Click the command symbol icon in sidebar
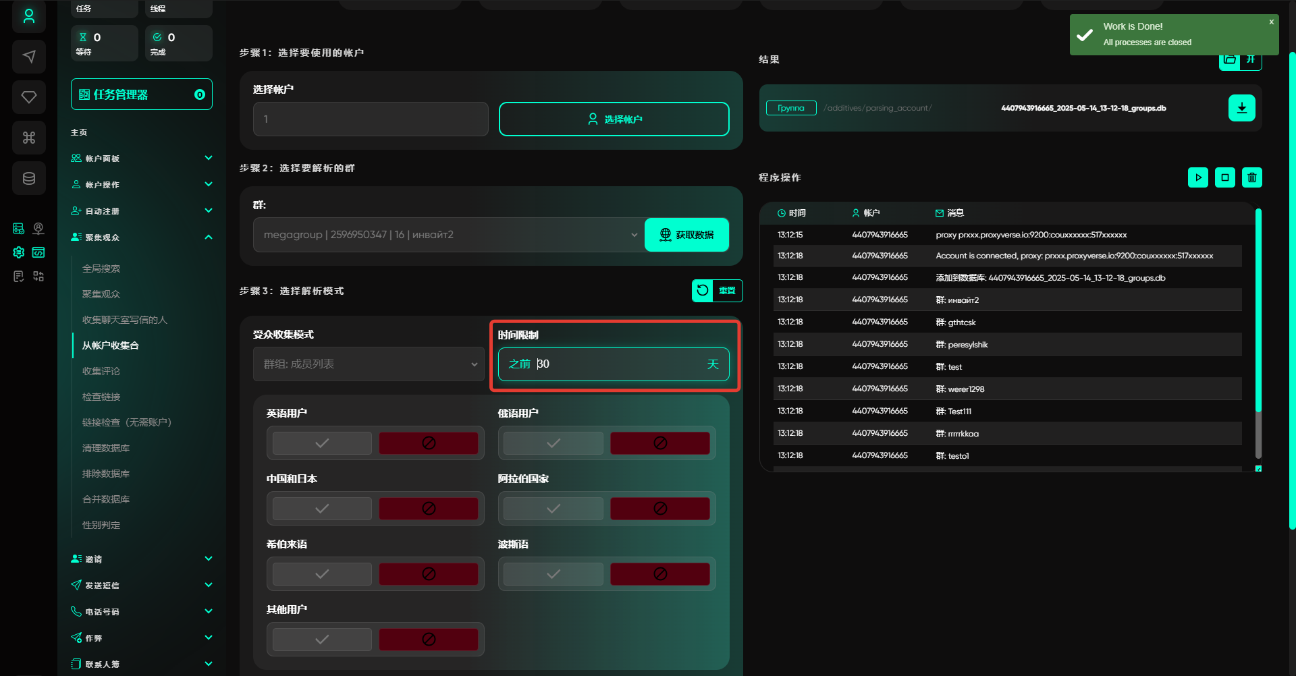Screen dimensions: 1296x676 tap(29, 138)
